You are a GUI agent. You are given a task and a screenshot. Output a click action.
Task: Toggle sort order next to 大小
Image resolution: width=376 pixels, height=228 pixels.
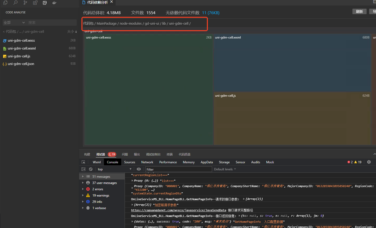tap(76, 32)
